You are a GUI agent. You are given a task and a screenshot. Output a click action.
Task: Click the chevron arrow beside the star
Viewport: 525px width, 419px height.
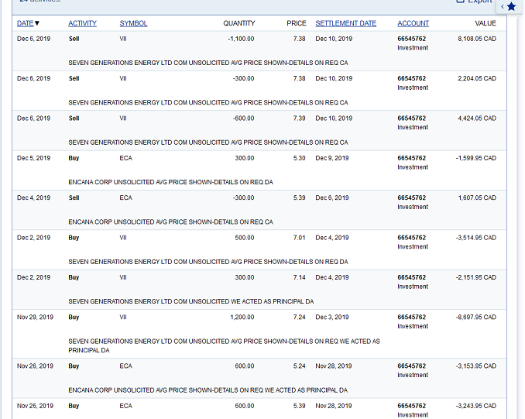tap(502, 7)
